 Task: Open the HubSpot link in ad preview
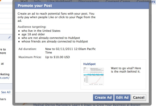pos(89,63)
